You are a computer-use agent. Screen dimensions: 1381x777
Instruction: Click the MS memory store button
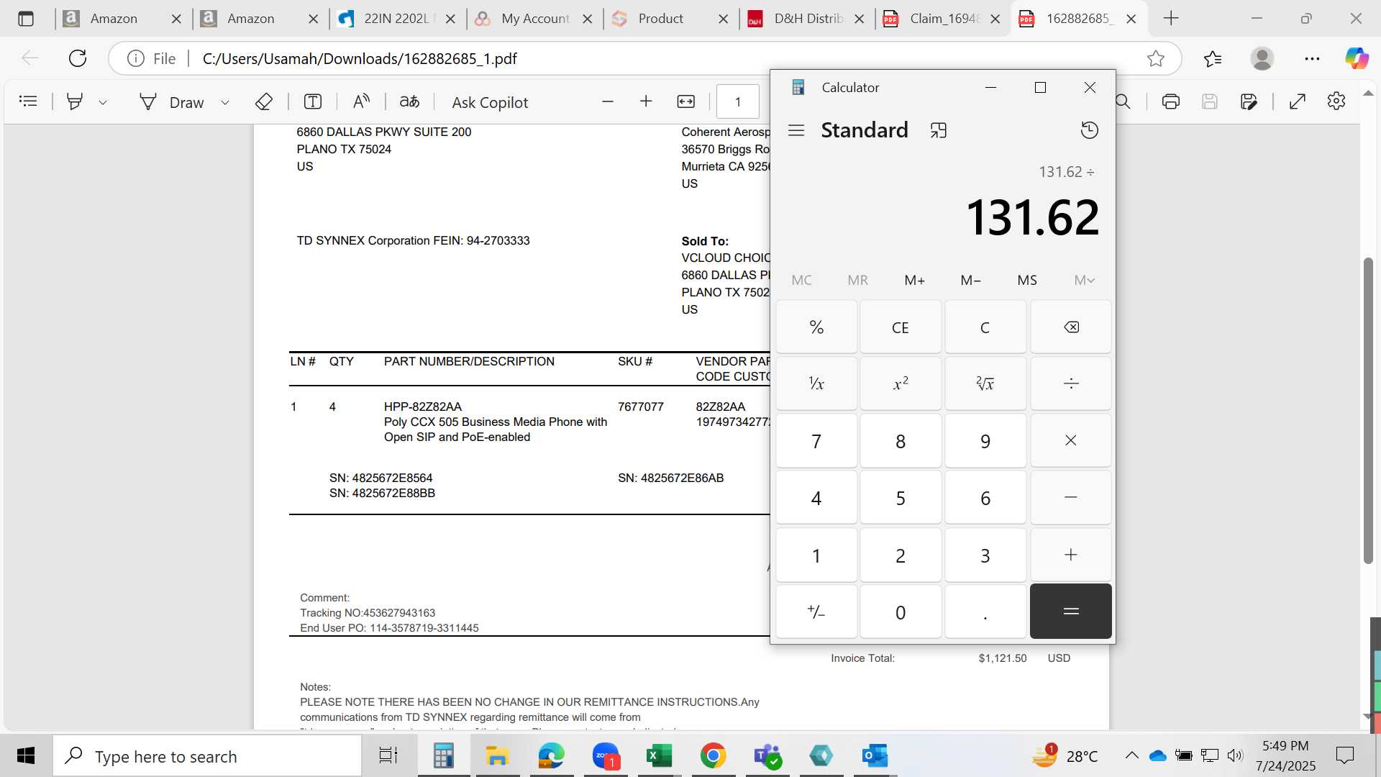point(1027,280)
